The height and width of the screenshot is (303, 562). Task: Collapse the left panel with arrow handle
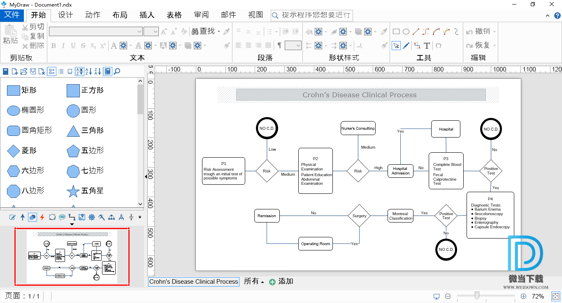[x=146, y=177]
